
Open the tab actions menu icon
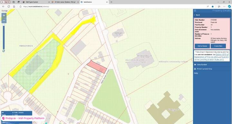pos(19,2)
